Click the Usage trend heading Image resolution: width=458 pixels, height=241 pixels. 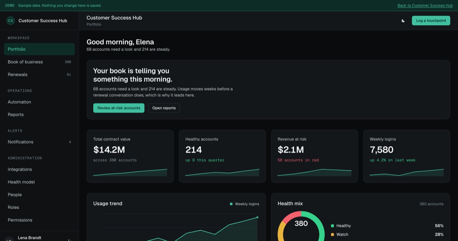[108, 204]
